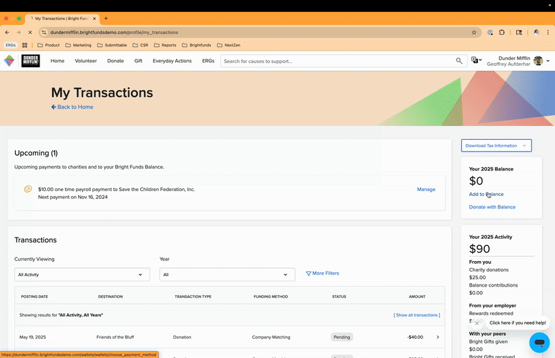
Task: Click the Amount column header
Action: point(417,296)
